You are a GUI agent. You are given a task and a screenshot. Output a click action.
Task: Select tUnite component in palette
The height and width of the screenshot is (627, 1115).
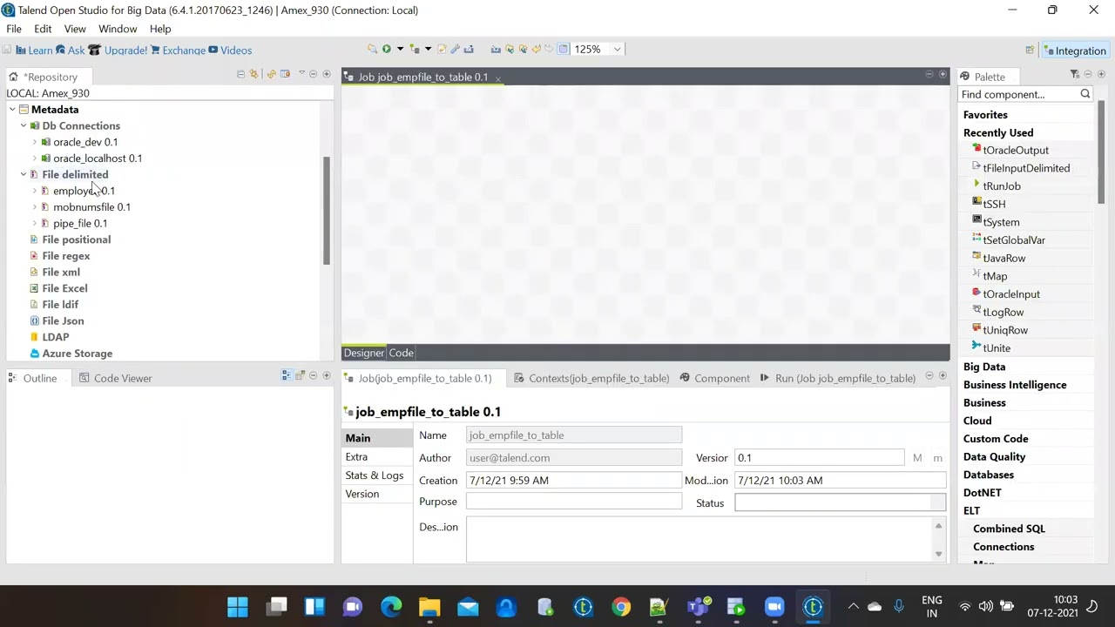996,348
